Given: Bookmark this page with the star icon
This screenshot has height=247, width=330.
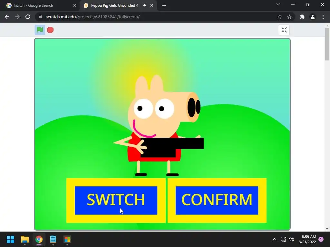Looking at the screenshot, I should [289, 17].
